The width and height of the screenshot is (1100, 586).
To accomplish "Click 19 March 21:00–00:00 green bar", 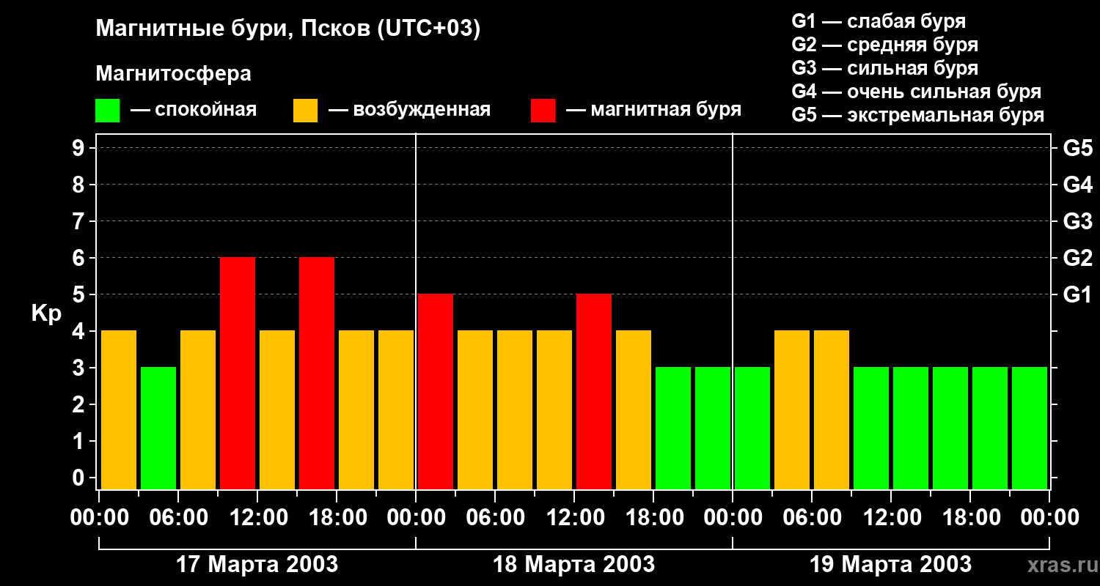I will 1030,429.
